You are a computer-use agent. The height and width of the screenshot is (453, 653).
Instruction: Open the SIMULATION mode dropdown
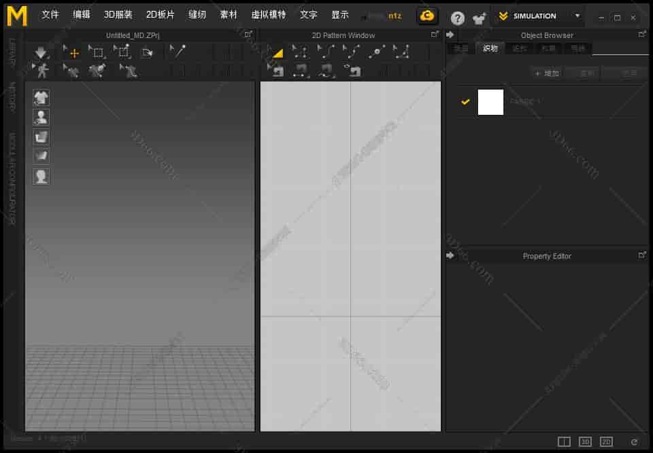[577, 16]
